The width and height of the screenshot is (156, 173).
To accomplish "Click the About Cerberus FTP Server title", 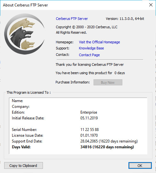I will [25, 5].
